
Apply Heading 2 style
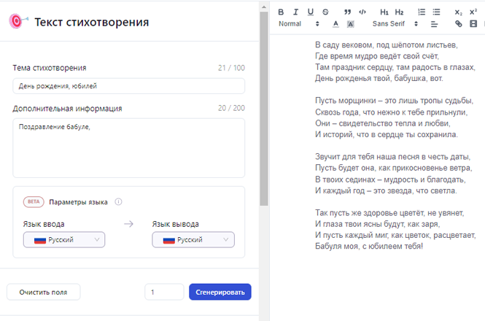click(399, 12)
